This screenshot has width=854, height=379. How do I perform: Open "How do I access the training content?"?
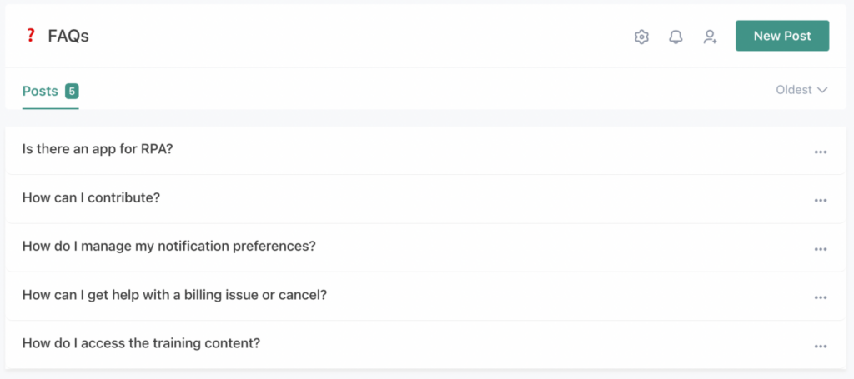click(x=141, y=343)
